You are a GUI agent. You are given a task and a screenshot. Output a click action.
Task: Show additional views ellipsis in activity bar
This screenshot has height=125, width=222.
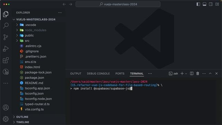coord(6,83)
